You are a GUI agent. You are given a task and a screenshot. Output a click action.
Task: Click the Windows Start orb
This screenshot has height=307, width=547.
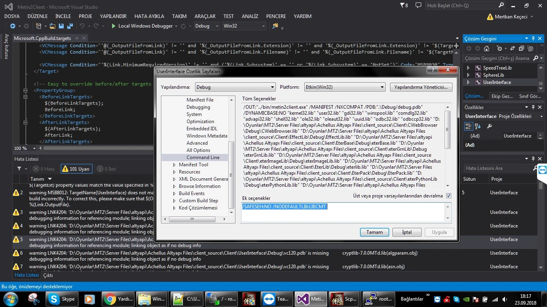tap(10, 299)
